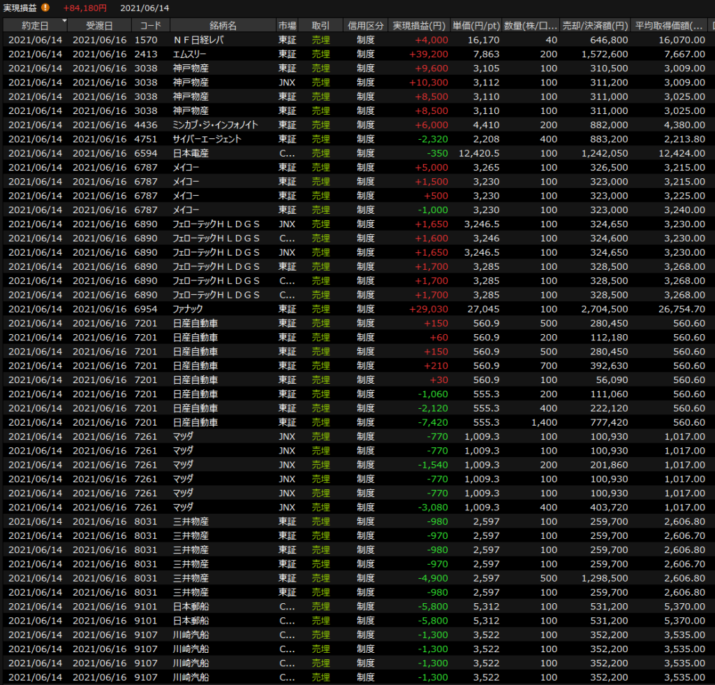Click the 信用区分 column header
The image size is (715, 685).
pyautogui.click(x=365, y=26)
